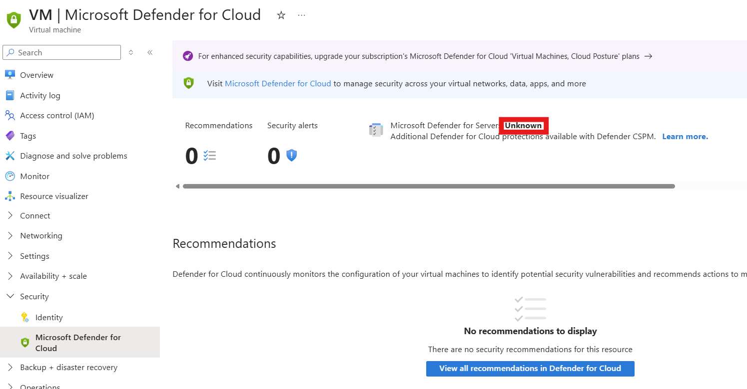
Task: Expand the Networking section
Action: pyautogui.click(x=10, y=235)
